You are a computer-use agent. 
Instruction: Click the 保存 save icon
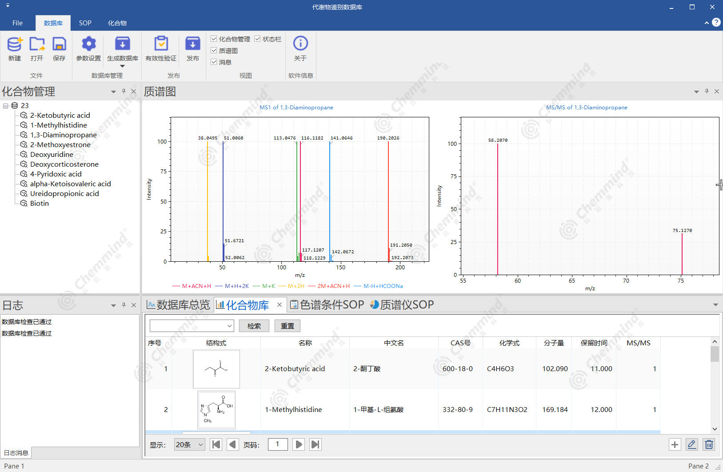[x=59, y=44]
